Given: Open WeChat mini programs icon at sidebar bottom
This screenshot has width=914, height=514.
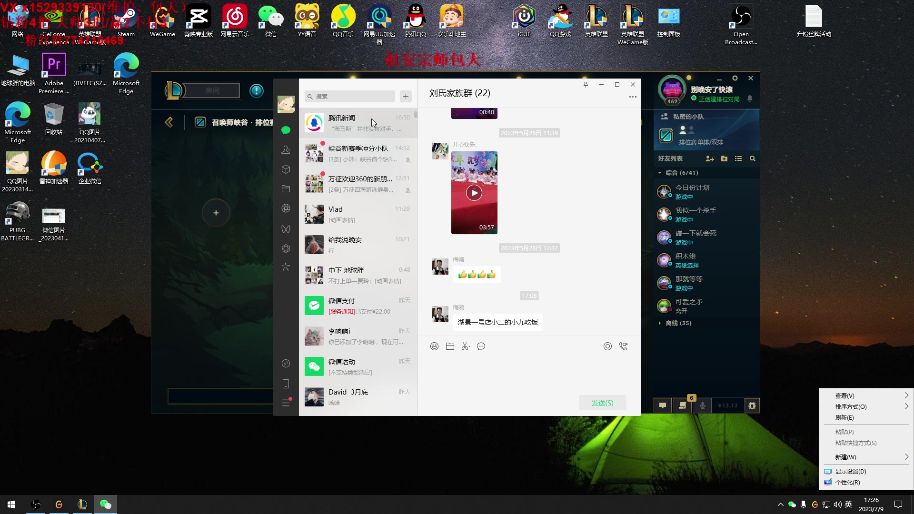Looking at the screenshot, I should [x=286, y=364].
